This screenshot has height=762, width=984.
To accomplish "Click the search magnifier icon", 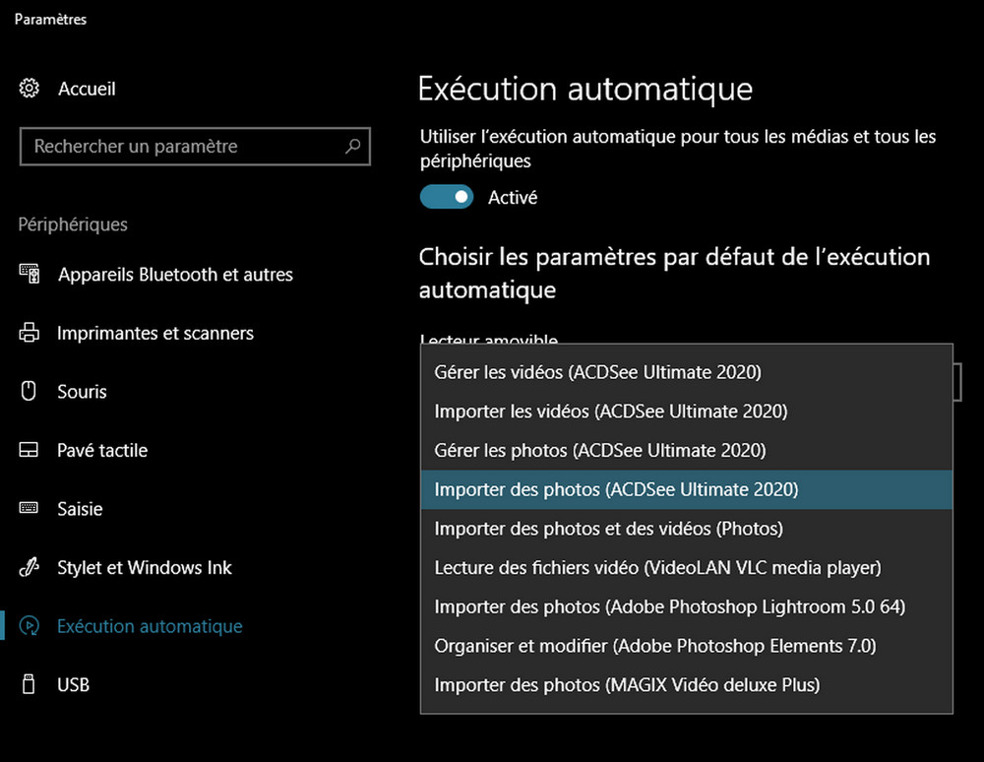I will pos(352,147).
